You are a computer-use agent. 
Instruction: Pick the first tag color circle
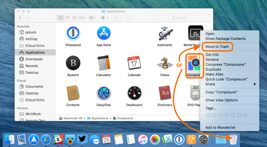coord(208,115)
